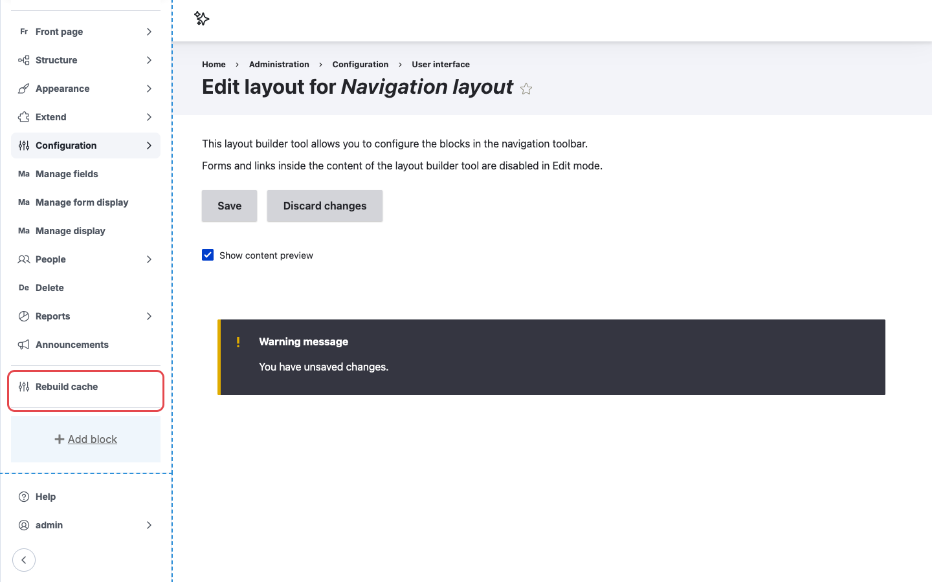Image resolution: width=932 pixels, height=582 pixels.
Task: Collapse the sidebar with the arrow button
Action: [x=24, y=560]
